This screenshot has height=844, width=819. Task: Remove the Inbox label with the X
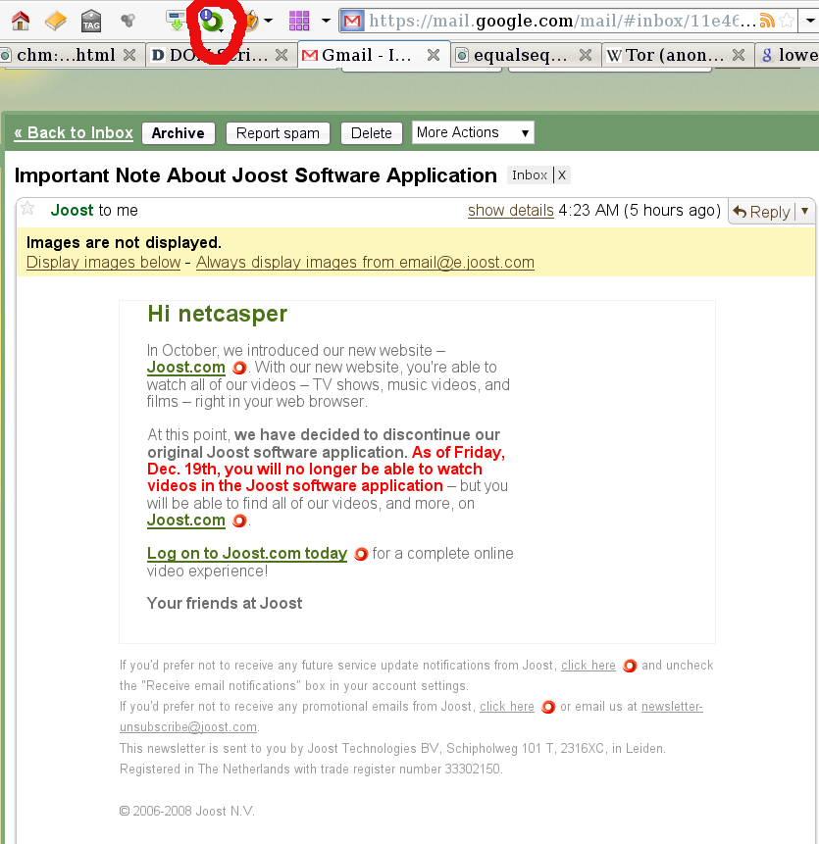562,174
